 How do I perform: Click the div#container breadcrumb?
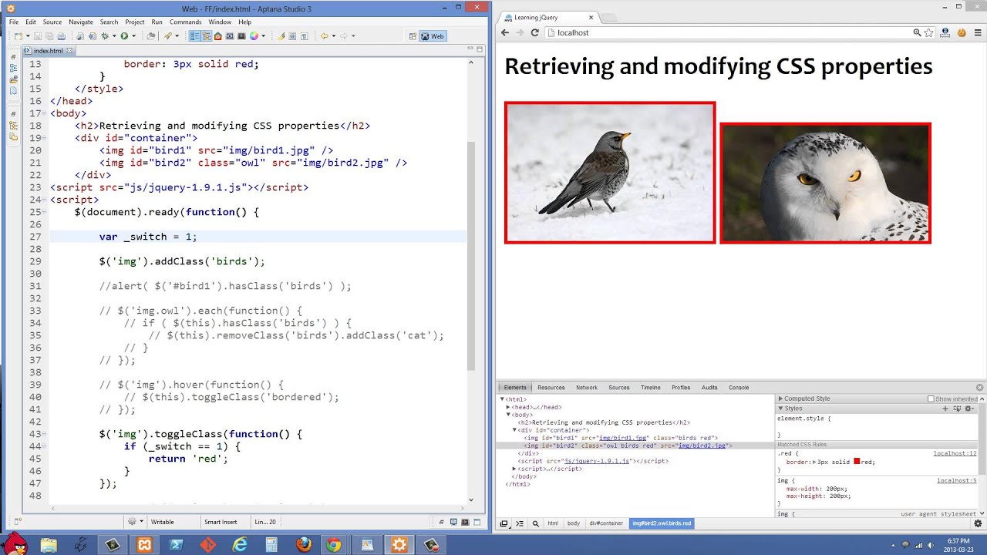(x=606, y=523)
